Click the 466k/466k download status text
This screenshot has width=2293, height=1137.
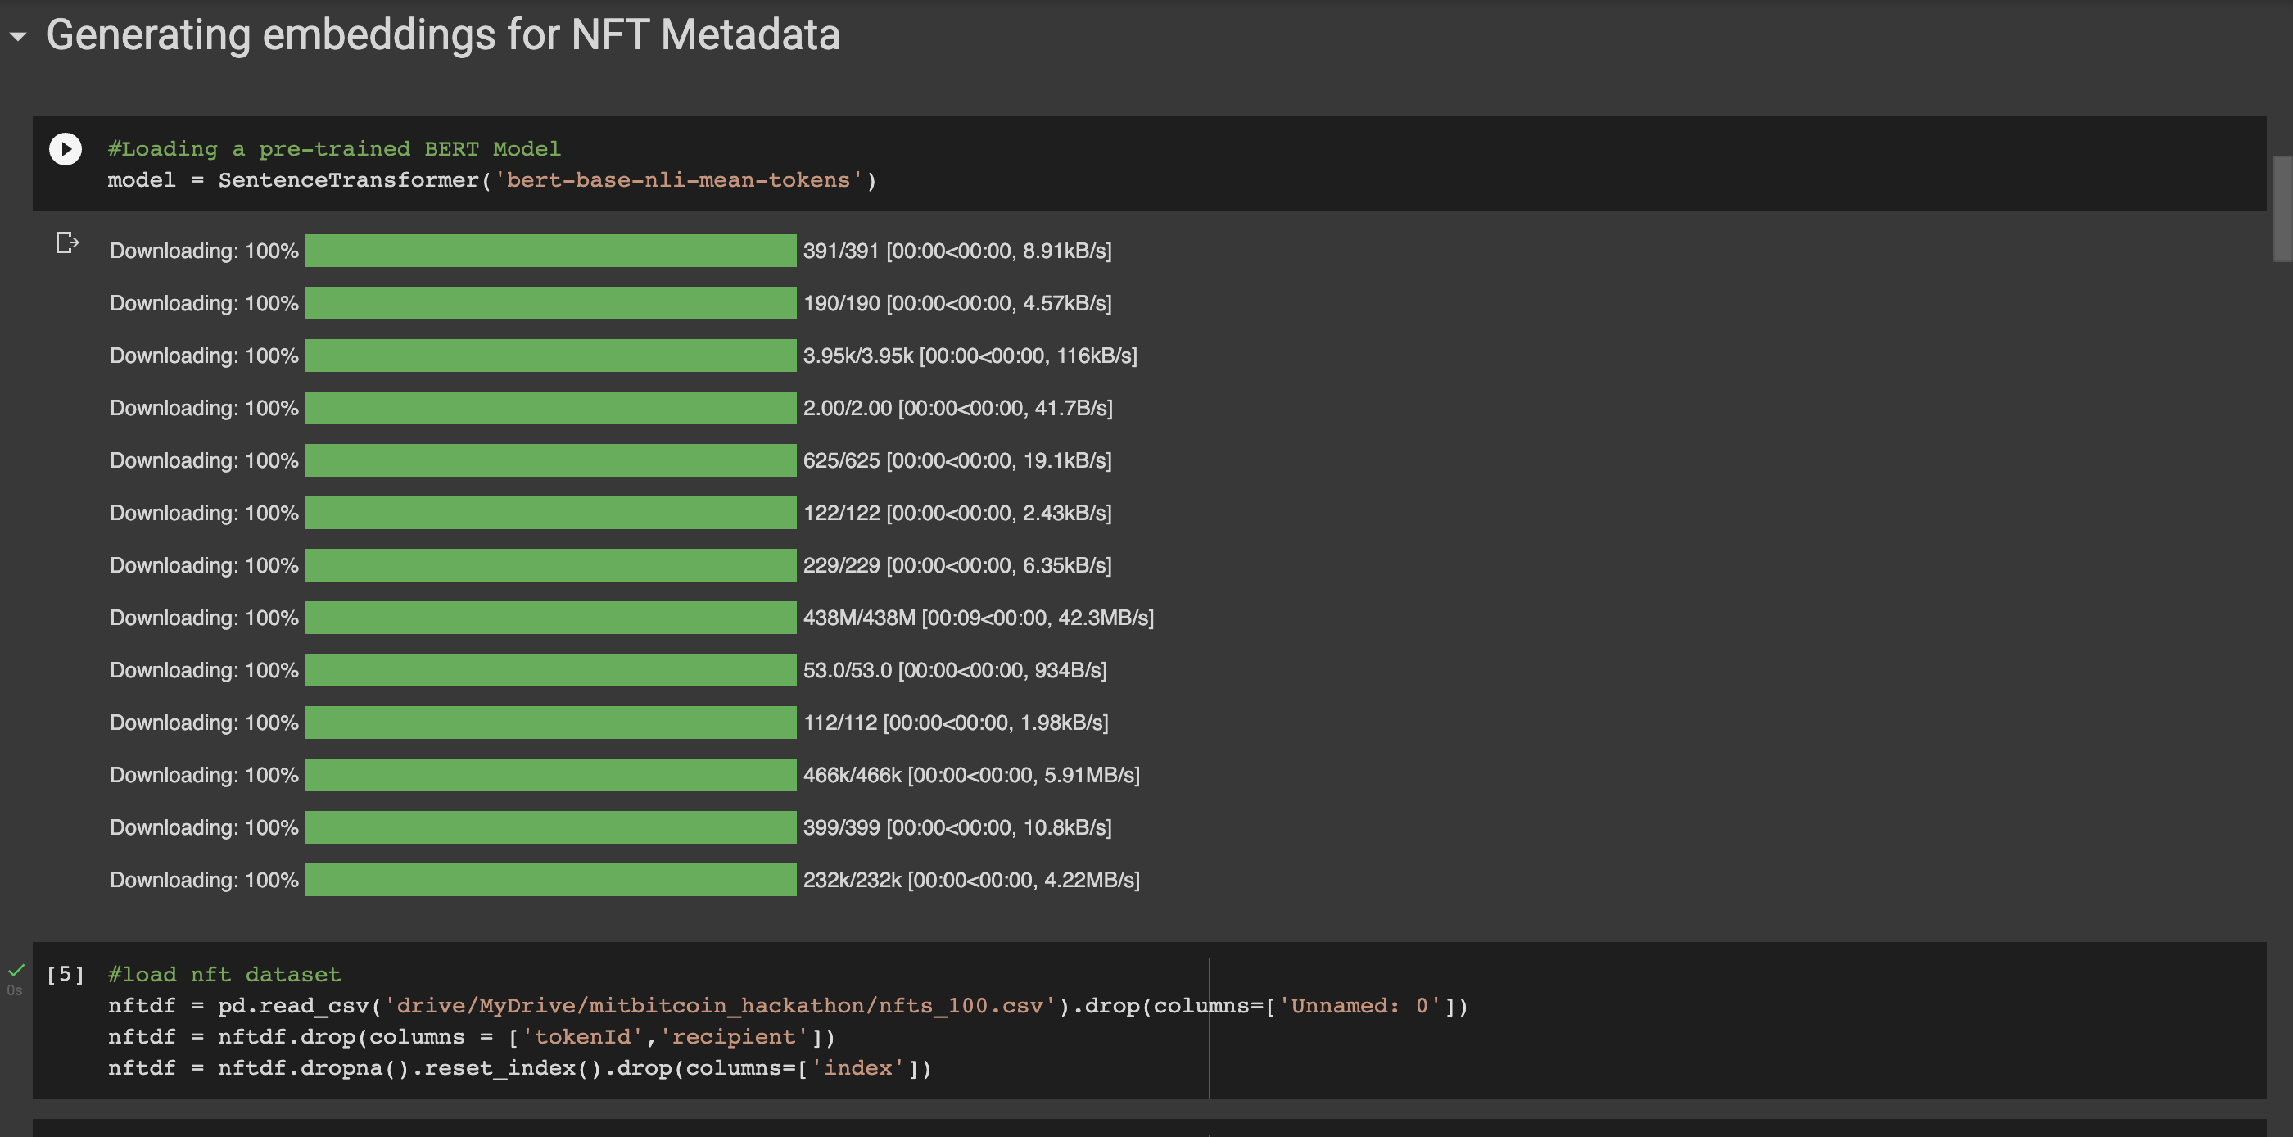click(970, 775)
